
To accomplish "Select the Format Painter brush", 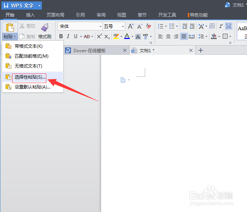I will (x=45, y=28).
